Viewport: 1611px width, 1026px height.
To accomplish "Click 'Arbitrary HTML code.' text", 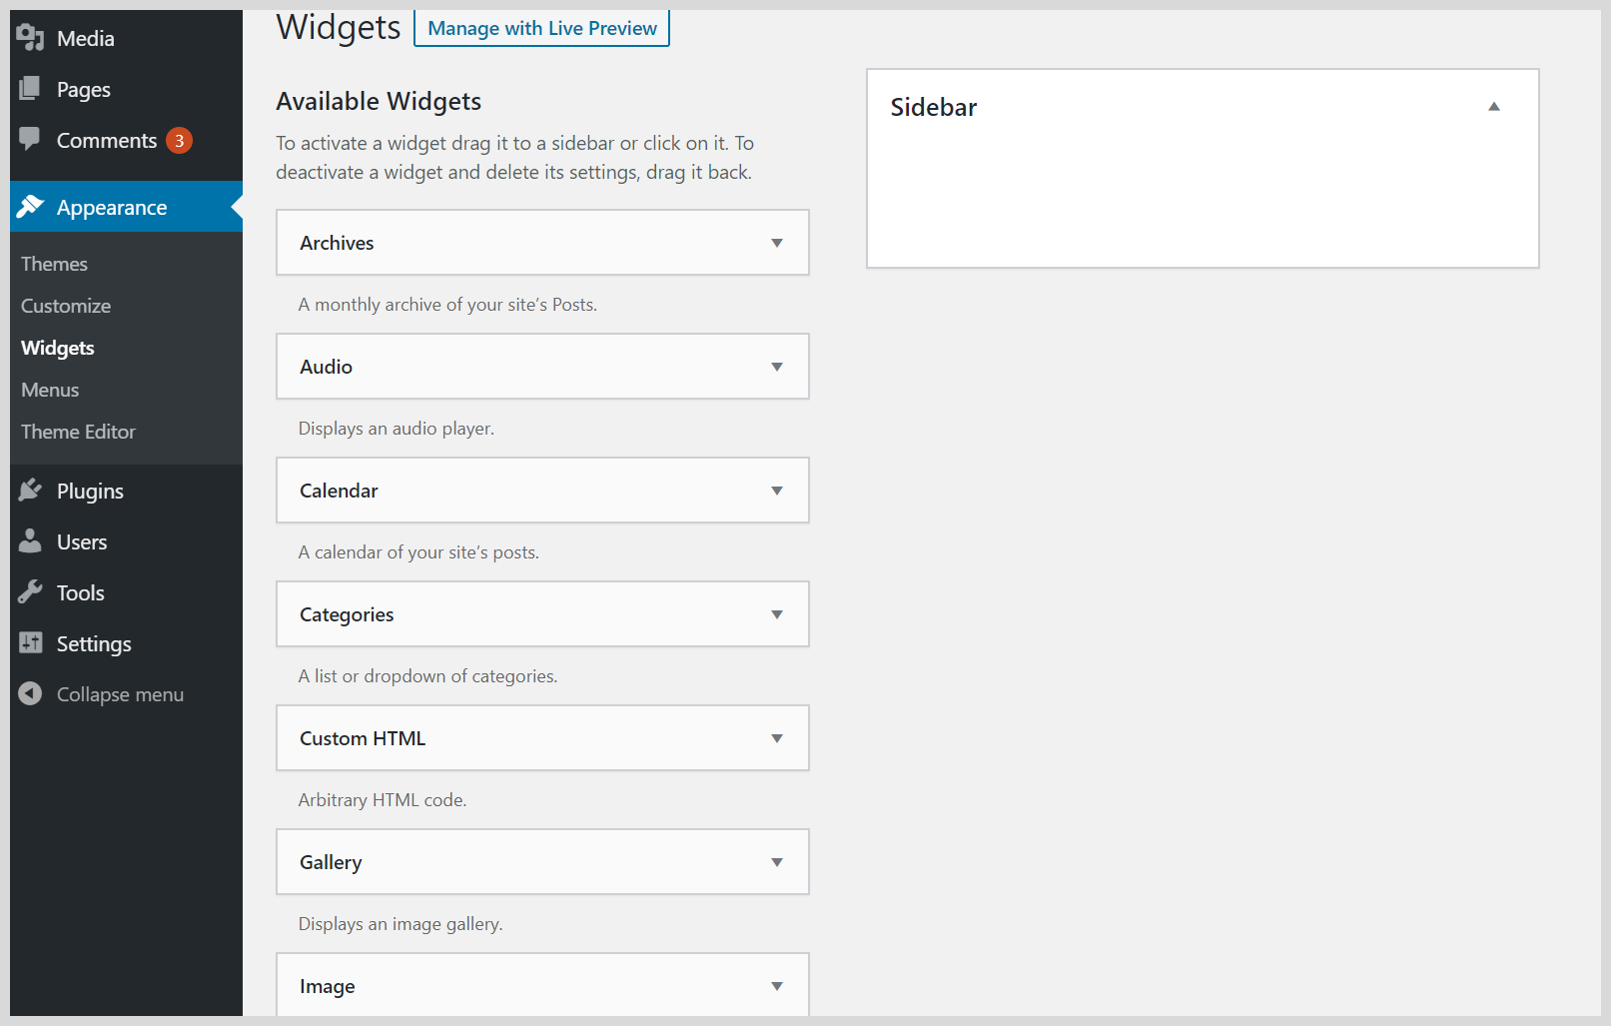I will pos(383,800).
